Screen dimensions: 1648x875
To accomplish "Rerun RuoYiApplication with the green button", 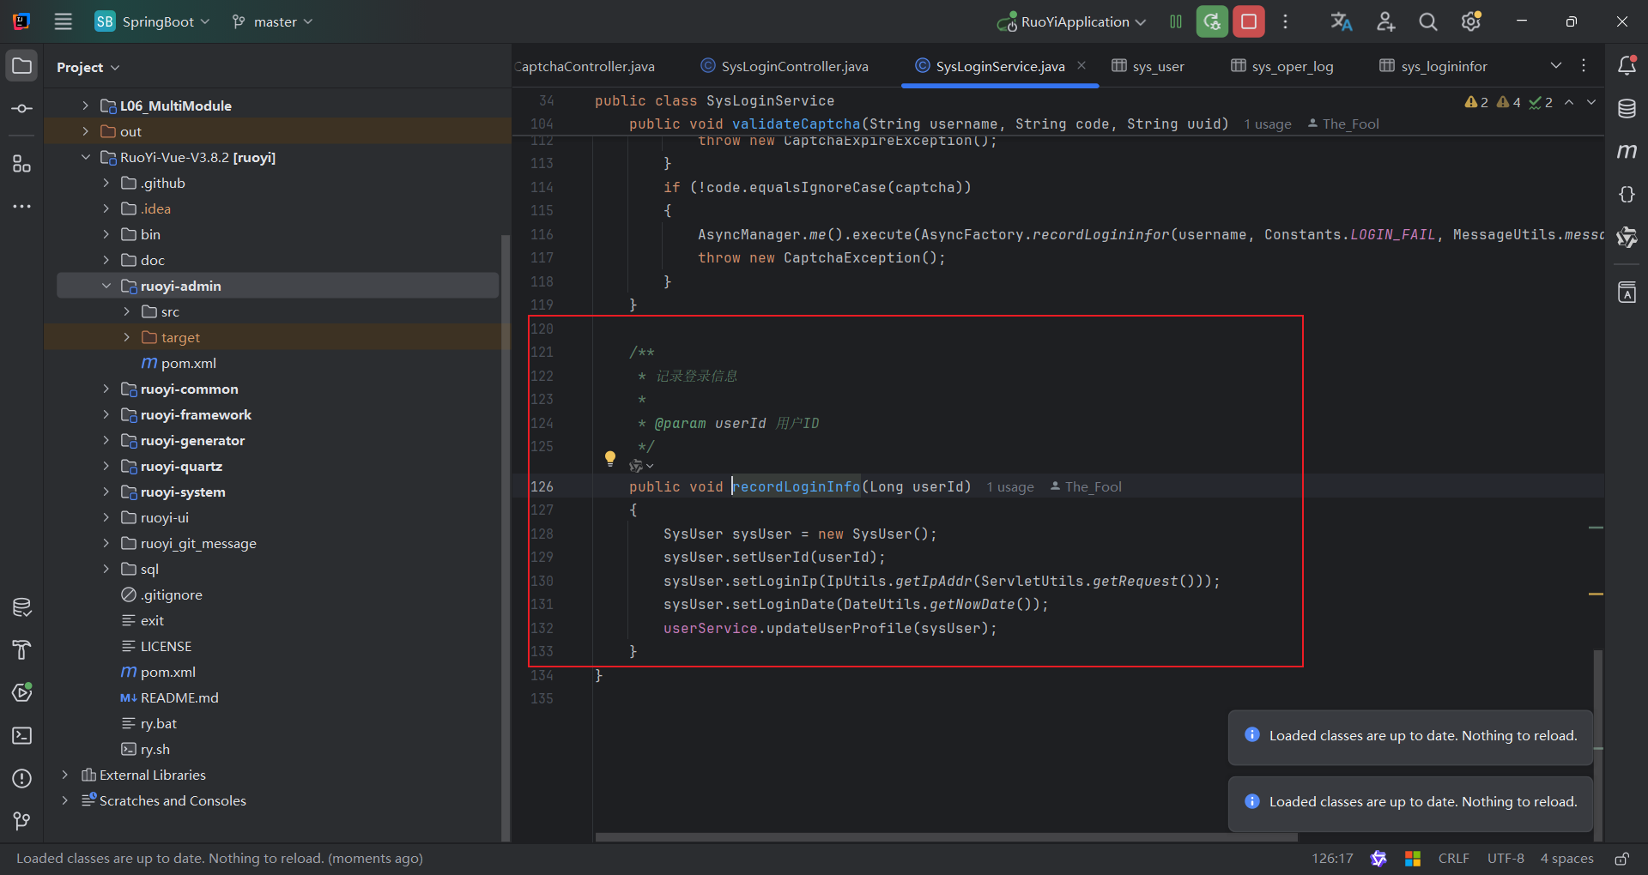I will [x=1212, y=21].
